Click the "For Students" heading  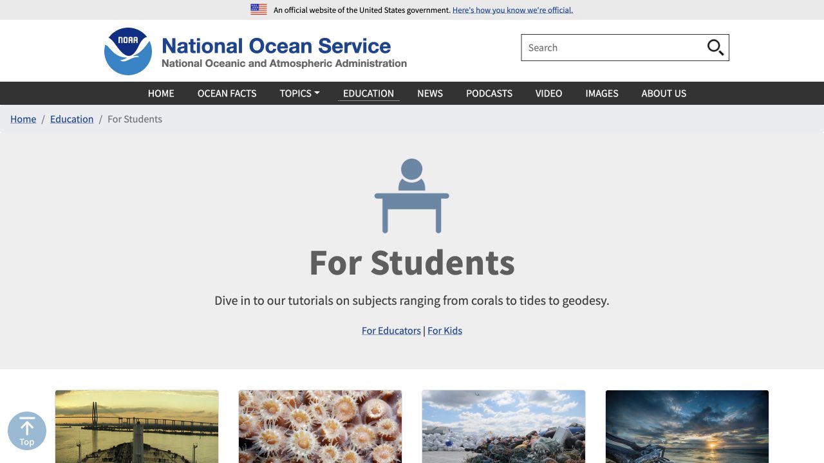412,262
